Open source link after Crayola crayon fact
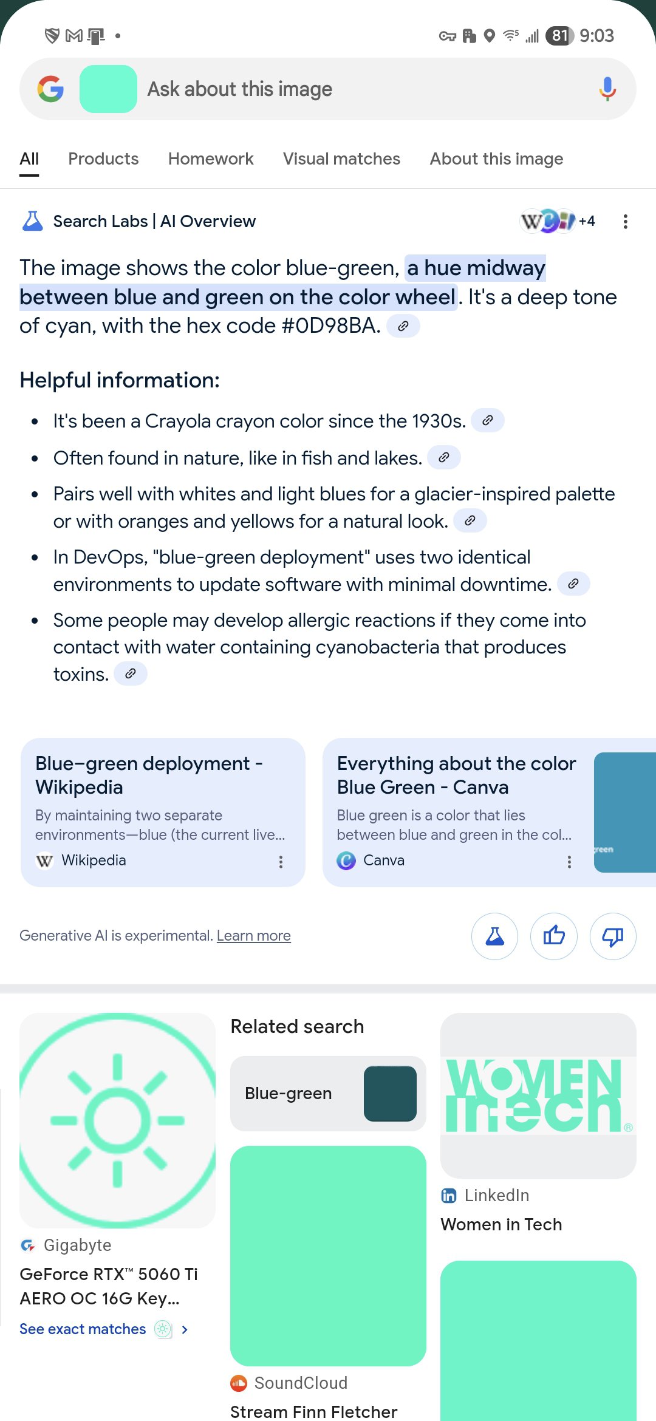 (x=487, y=420)
